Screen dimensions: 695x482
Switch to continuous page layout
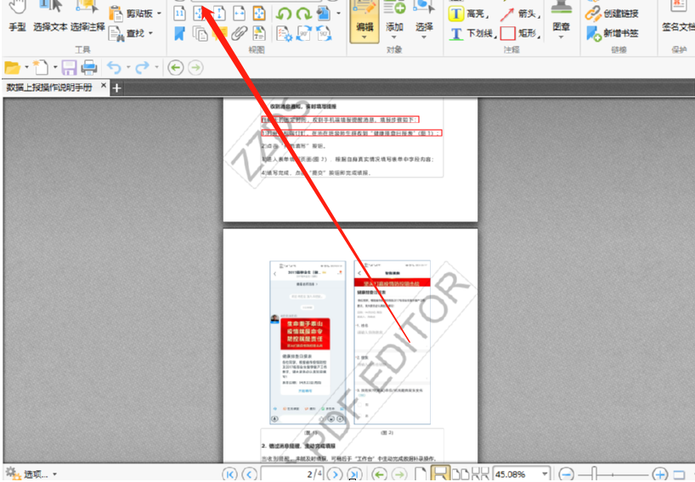[440, 474]
